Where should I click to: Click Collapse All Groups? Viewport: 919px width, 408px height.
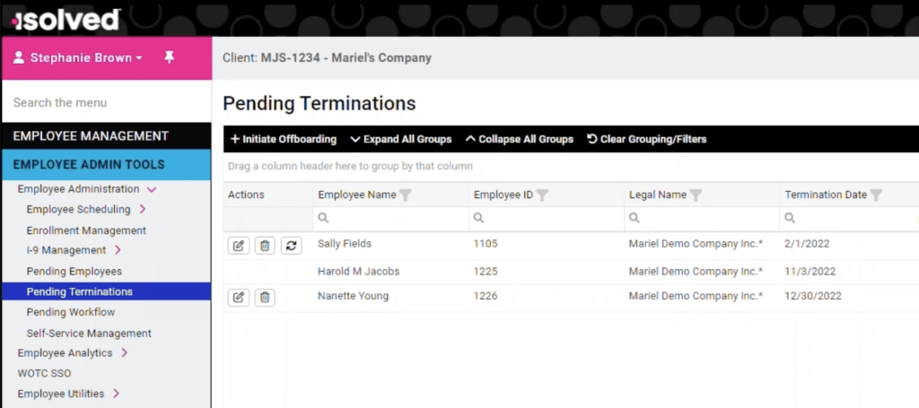520,139
